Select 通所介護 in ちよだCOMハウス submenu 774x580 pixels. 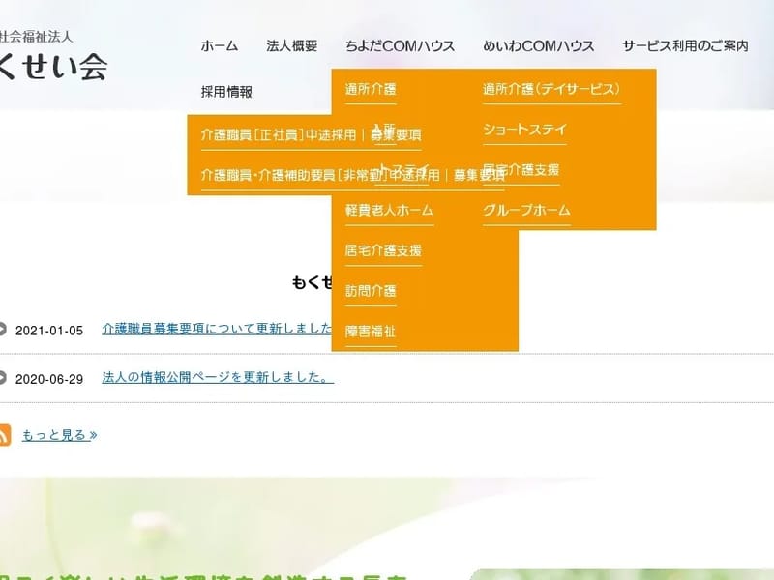coord(371,89)
